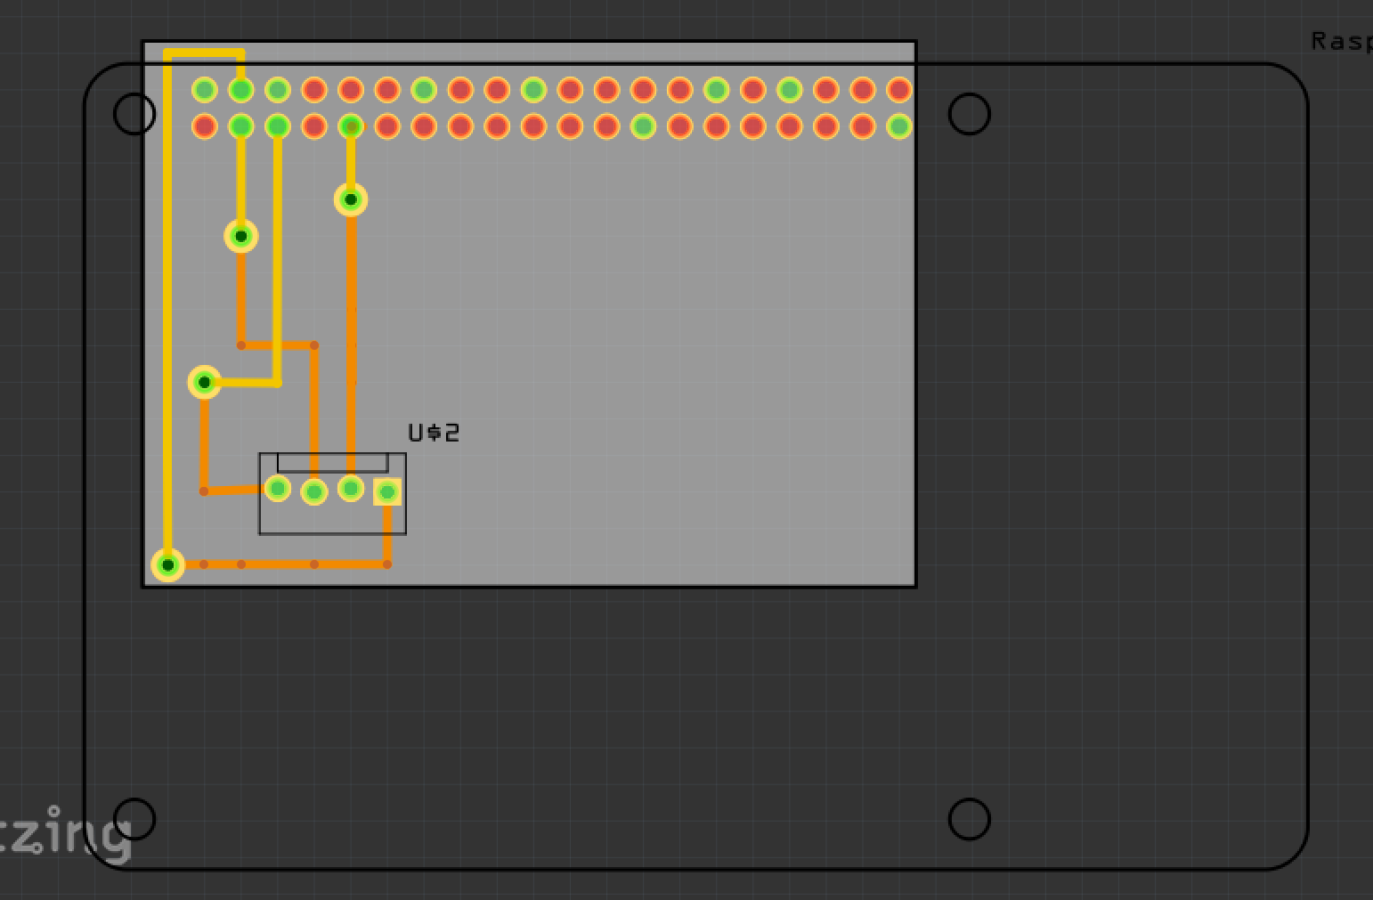1373x900 pixels.
Task: Select the orange trace along the board's bottom edge
Action: 278,564
